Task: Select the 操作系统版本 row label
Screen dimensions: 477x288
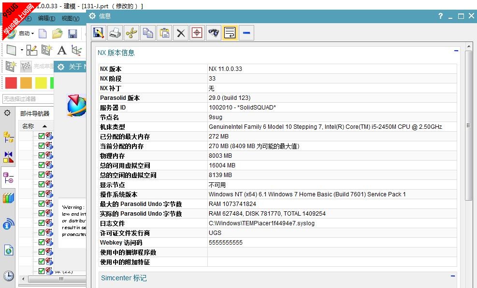Action: (118, 194)
